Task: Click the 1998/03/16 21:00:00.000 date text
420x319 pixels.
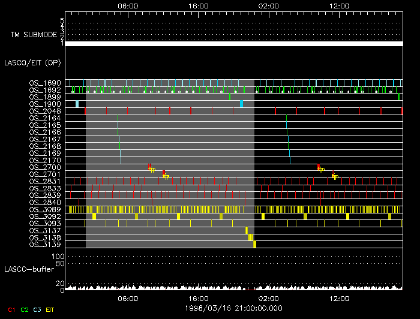Action: (x=233, y=308)
